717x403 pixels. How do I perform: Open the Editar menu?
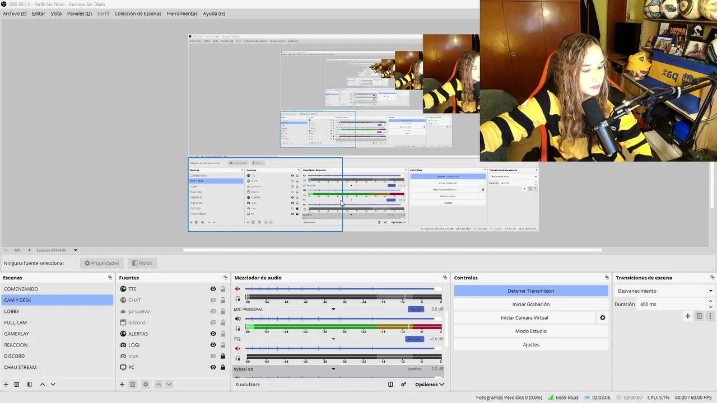point(39,13)
